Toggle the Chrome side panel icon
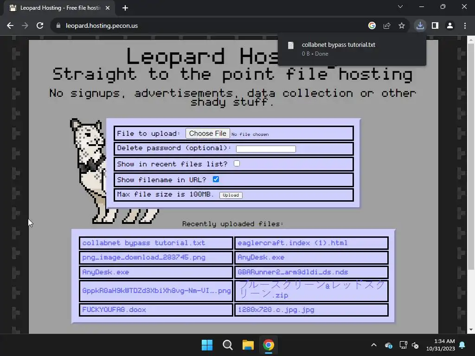475x356 pixels. click(435, 26)
